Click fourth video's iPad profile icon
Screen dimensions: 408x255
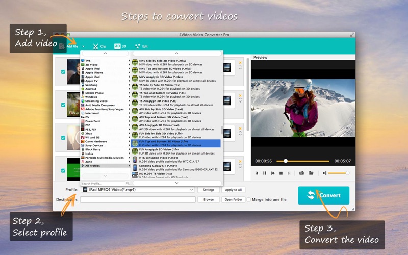coord(227,166)
